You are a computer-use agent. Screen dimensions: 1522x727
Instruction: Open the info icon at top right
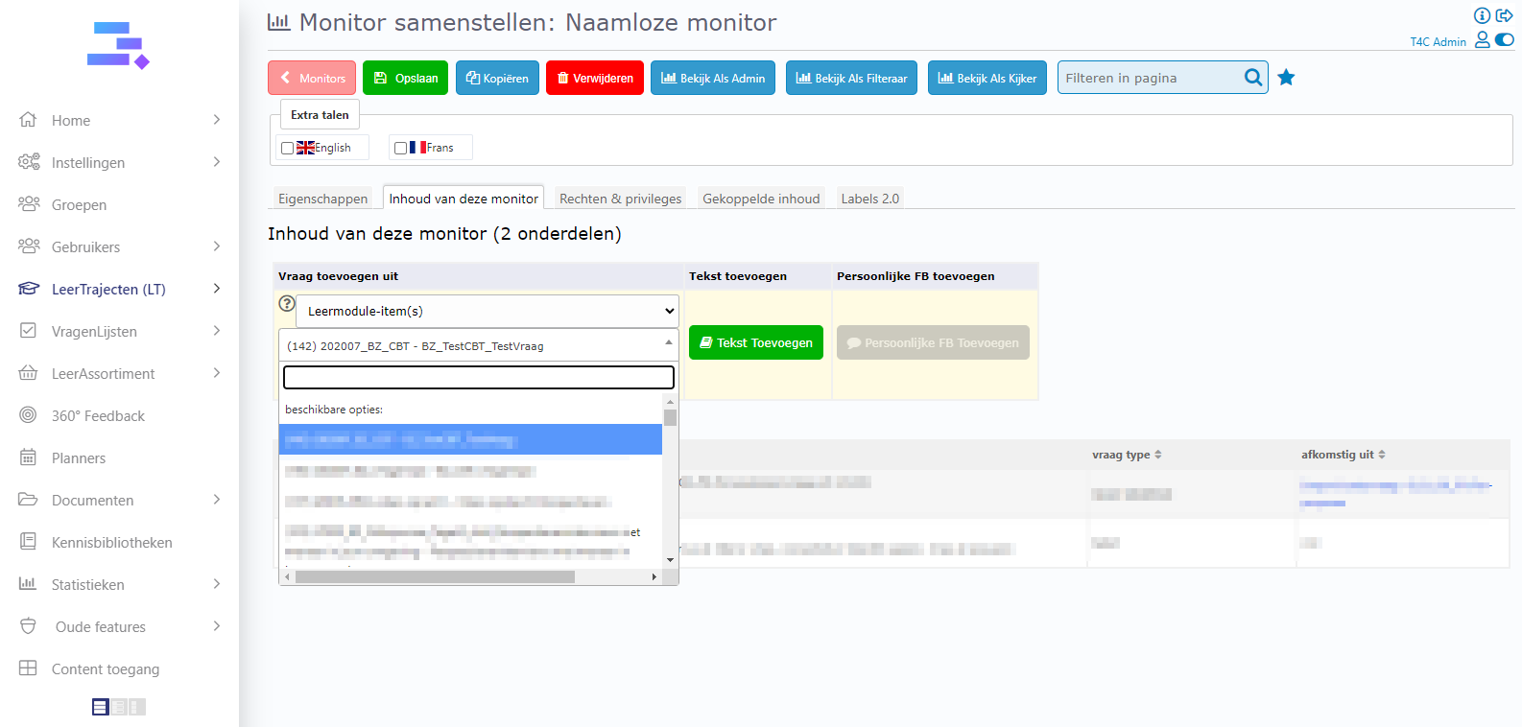[1482, 15]
